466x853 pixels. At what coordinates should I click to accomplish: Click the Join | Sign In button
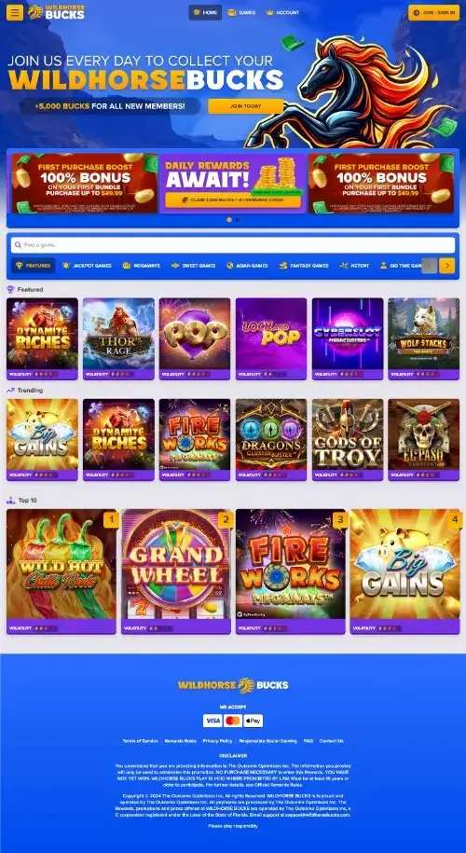434,12
